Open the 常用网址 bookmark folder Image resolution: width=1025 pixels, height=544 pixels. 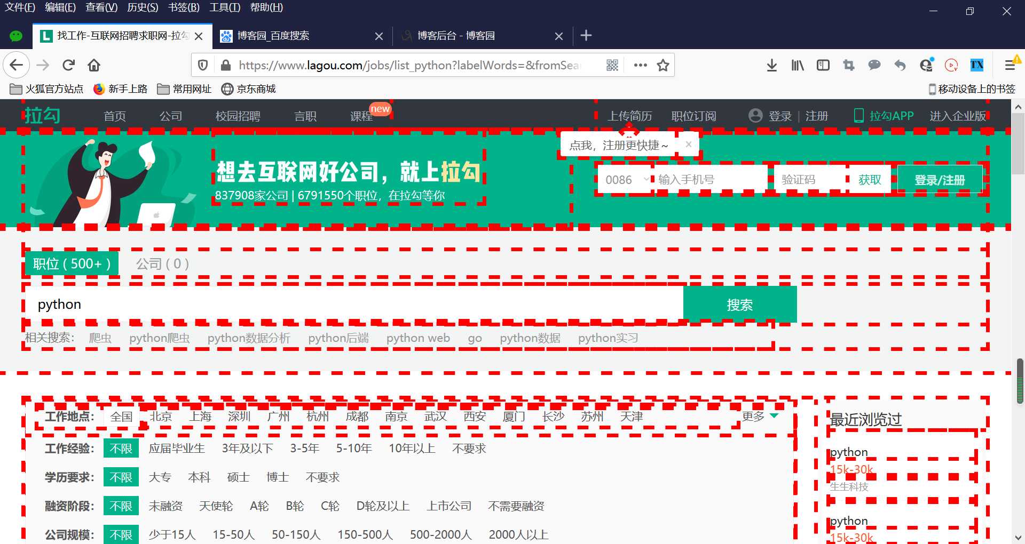pyautogui.click(x=184, y=89)
